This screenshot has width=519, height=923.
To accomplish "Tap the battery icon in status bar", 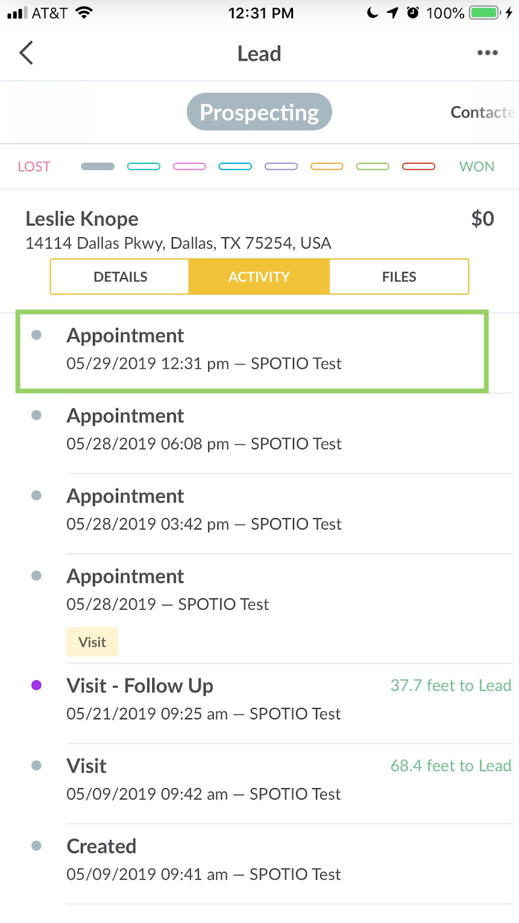I will coord(483,13).
